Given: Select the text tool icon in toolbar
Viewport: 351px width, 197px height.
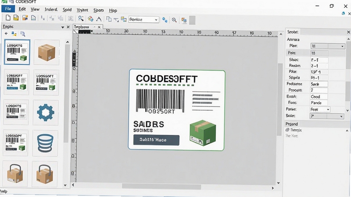Looking at the screenshot, I should tap(116, 20).
